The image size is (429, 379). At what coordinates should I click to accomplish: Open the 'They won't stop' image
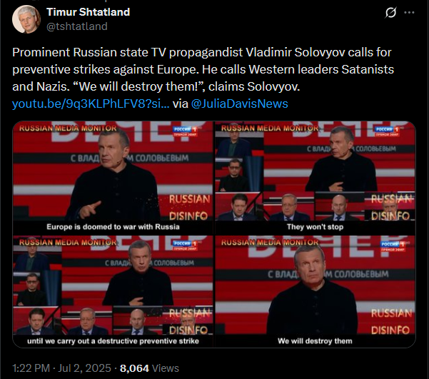315,178
